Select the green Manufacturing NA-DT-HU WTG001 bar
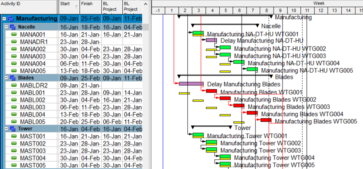This screenshot has width=363, height=169. 198,33
